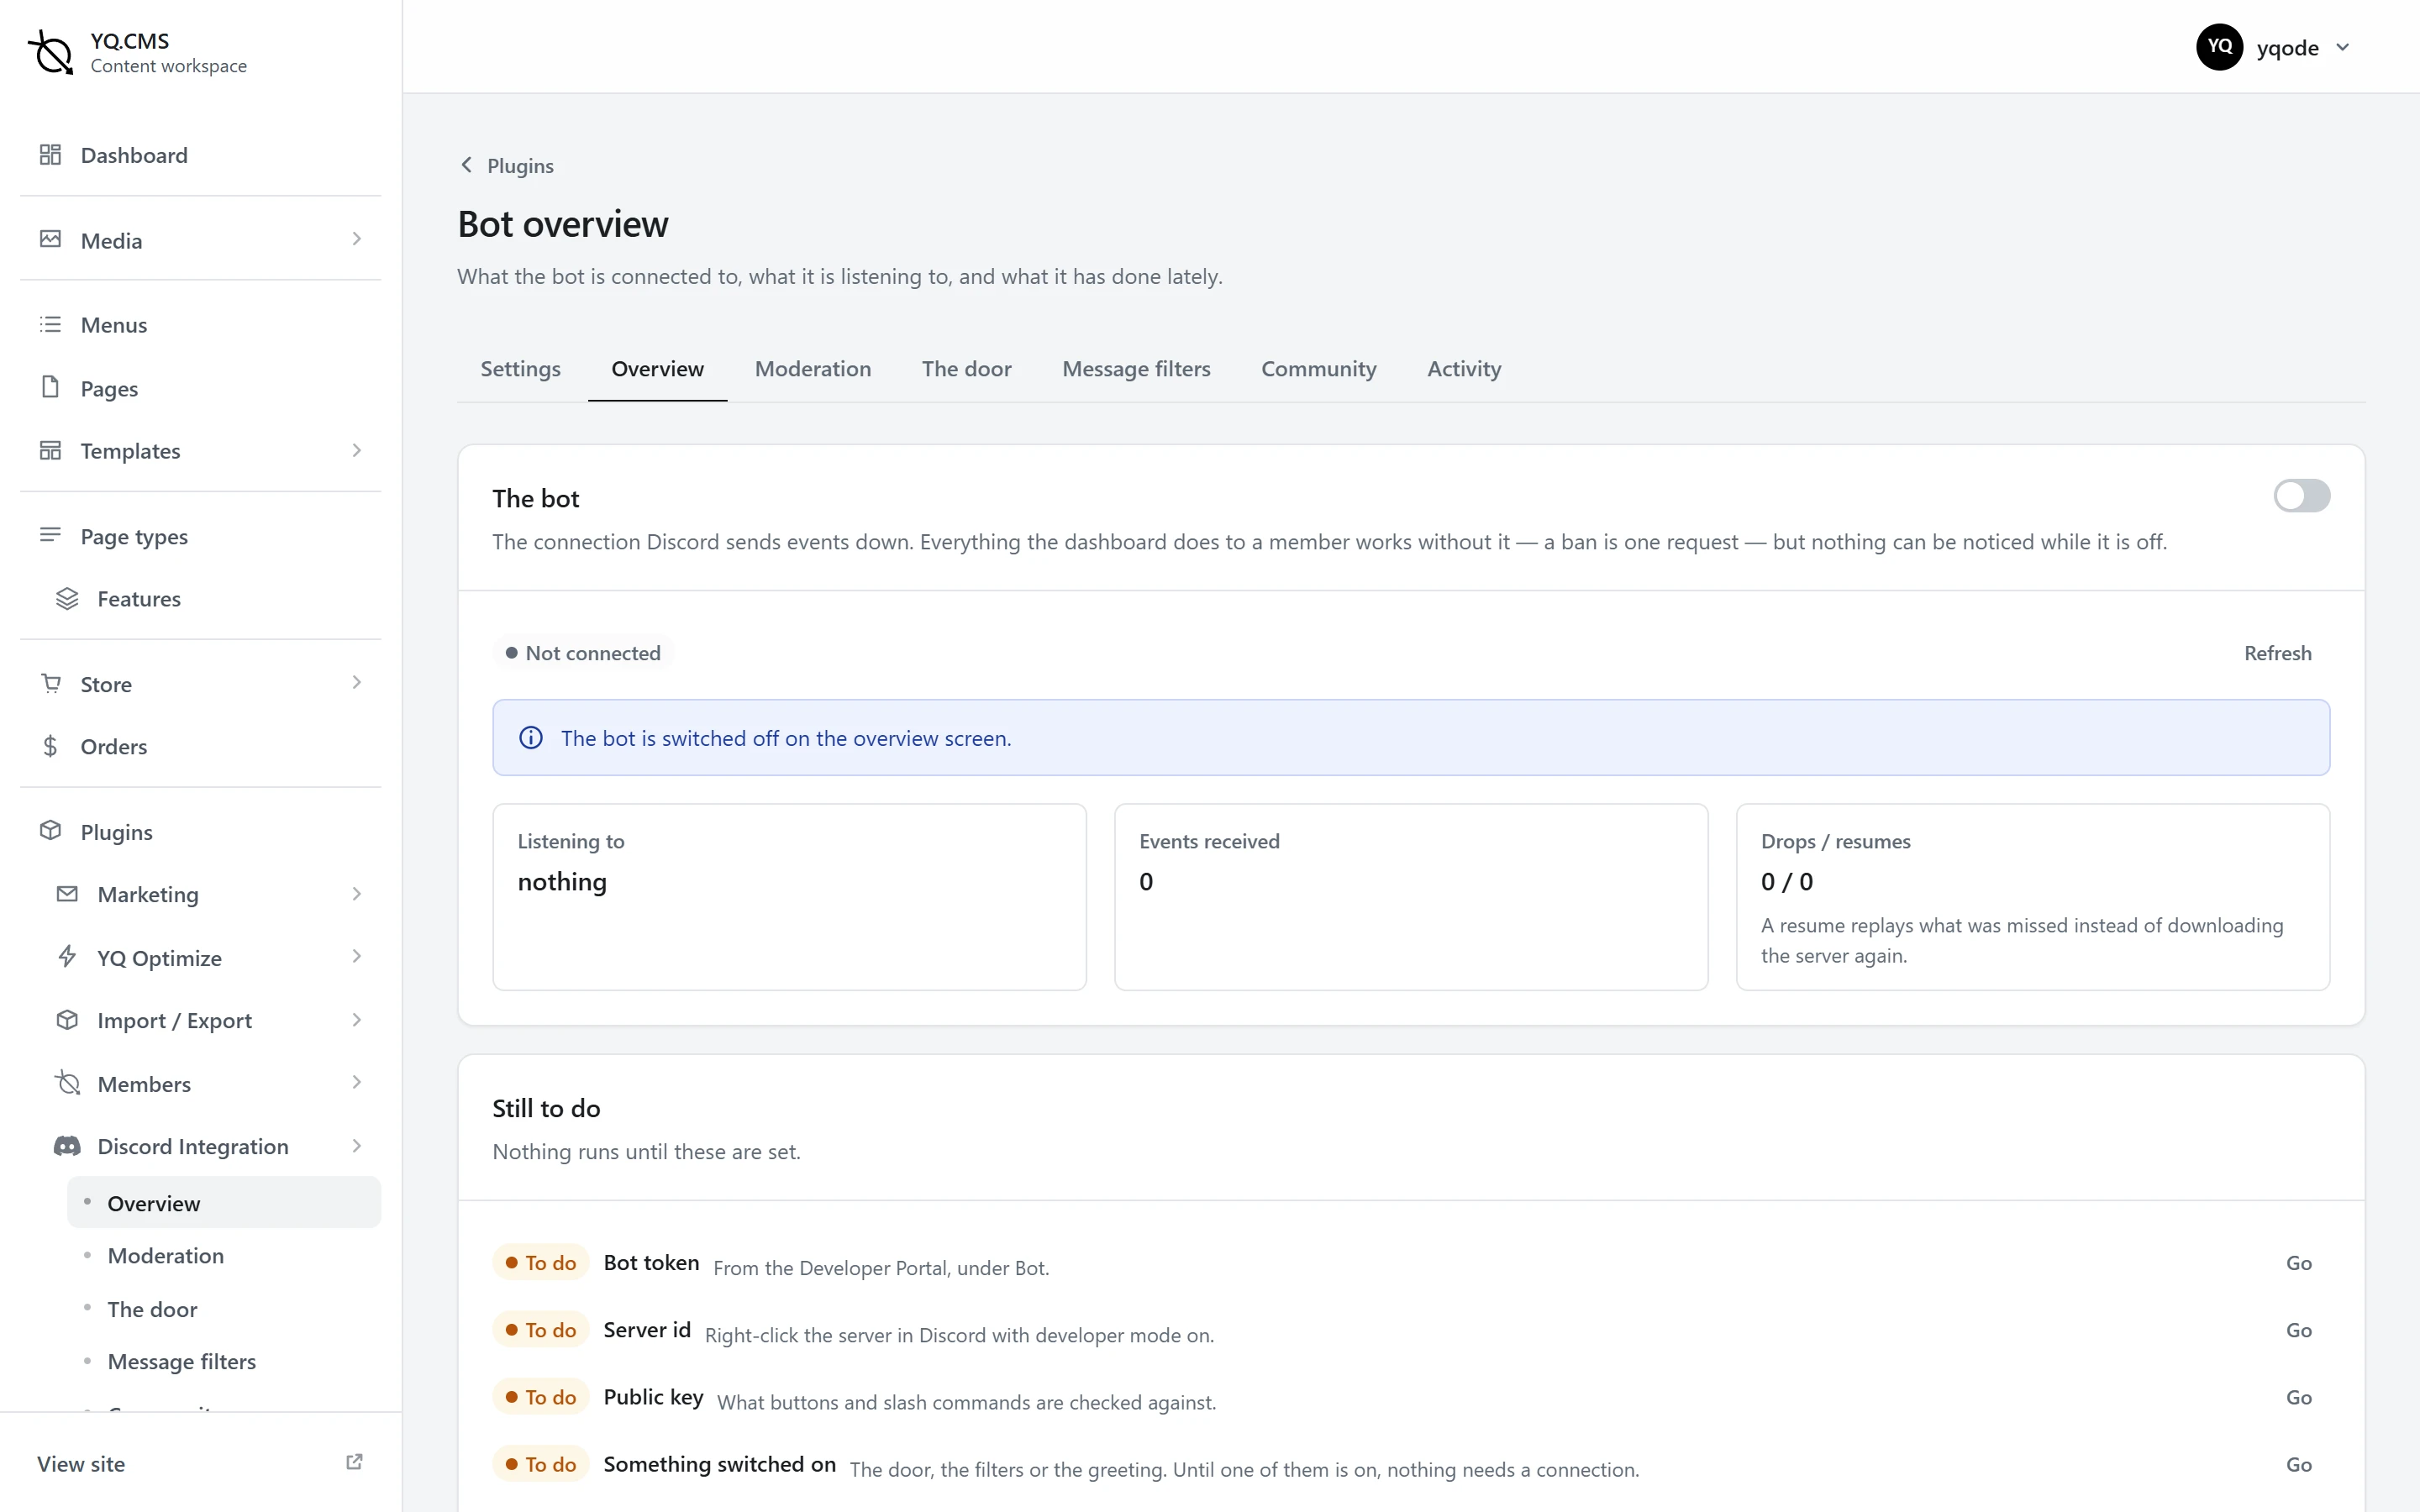This screenshot has height=1512, width=2420.
Task: Collapse the Discord Integration chevron
Action: 357,1146
